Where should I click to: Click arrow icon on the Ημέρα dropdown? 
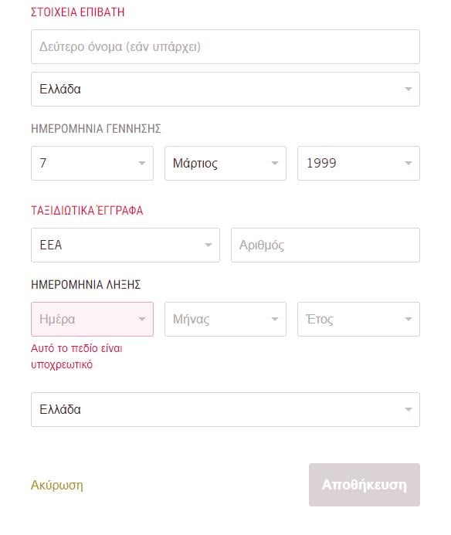[141, 319]
